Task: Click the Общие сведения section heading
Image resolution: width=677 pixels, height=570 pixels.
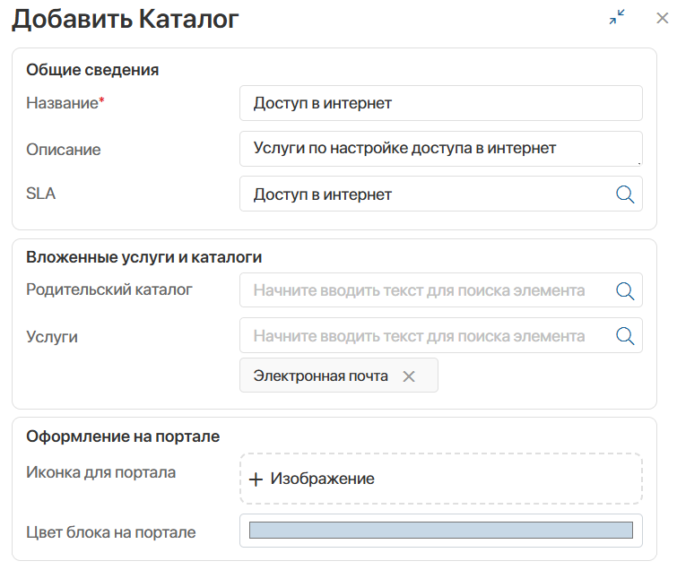Action: 92,70
